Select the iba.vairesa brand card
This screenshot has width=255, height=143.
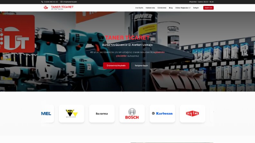102,114
